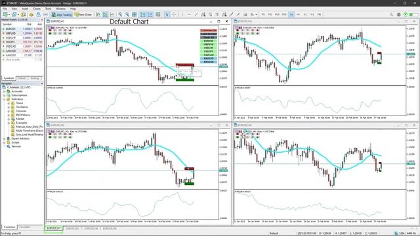The width and height of the screenshot is (420, 236).
Task: Click the red button atop the chart symbol list
Action: click(x=209, y=30)
